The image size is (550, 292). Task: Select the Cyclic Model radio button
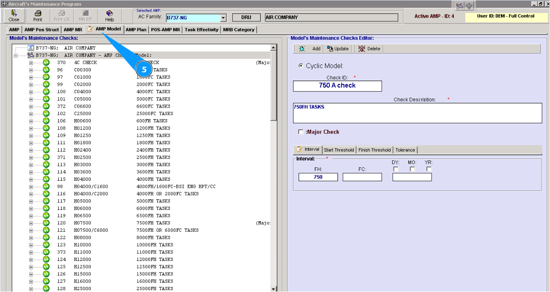(x=301, y=66)
